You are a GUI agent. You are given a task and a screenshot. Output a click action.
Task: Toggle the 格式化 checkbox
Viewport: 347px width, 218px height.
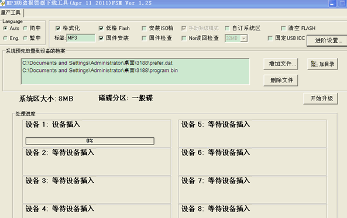pos(58,28)
